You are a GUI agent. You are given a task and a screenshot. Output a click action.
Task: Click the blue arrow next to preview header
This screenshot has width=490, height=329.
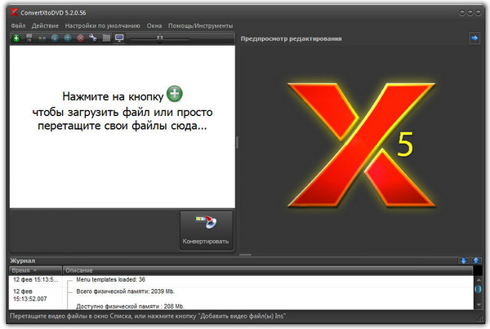click(x=474, y=38)
